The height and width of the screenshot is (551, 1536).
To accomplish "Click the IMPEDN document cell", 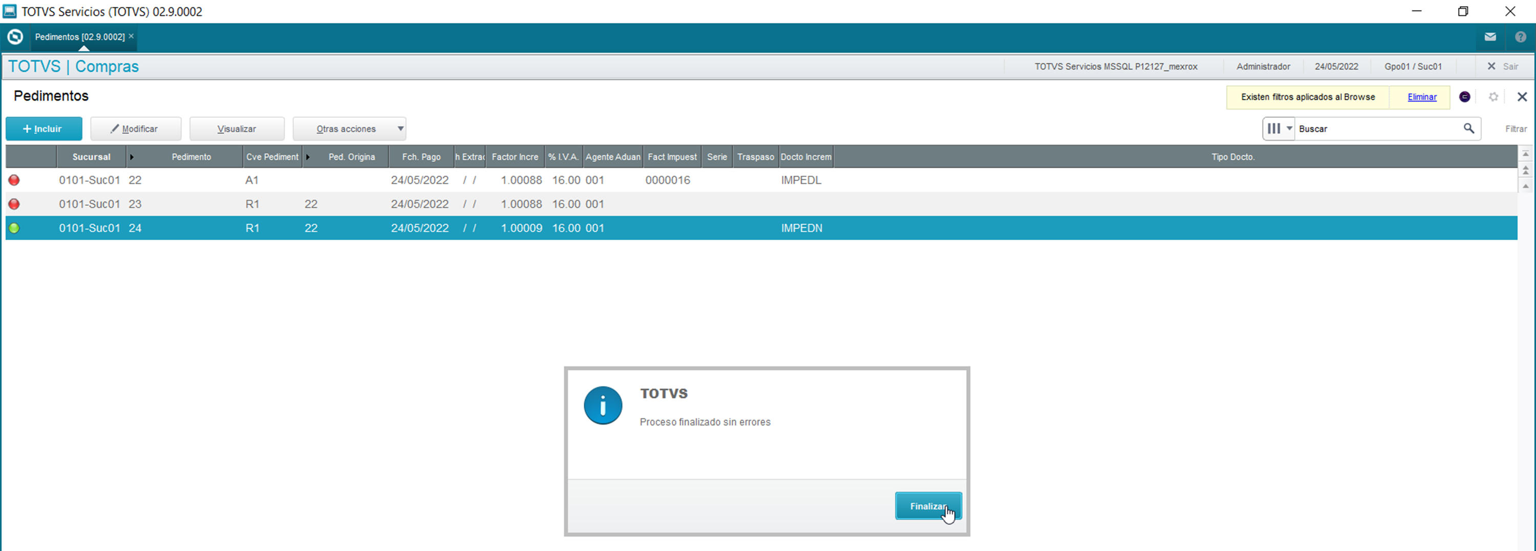I will (x=801, y=228).
